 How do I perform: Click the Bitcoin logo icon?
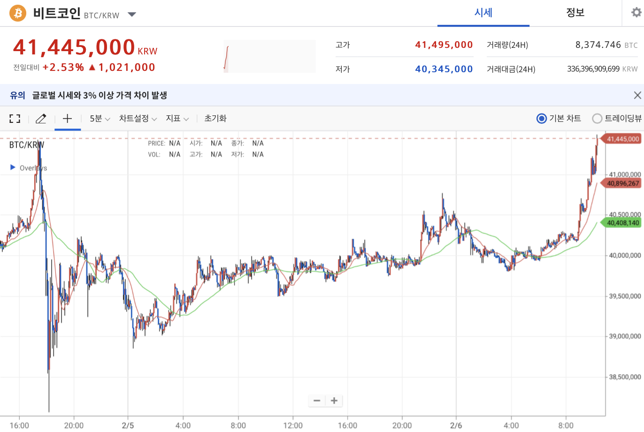point(18,13)
